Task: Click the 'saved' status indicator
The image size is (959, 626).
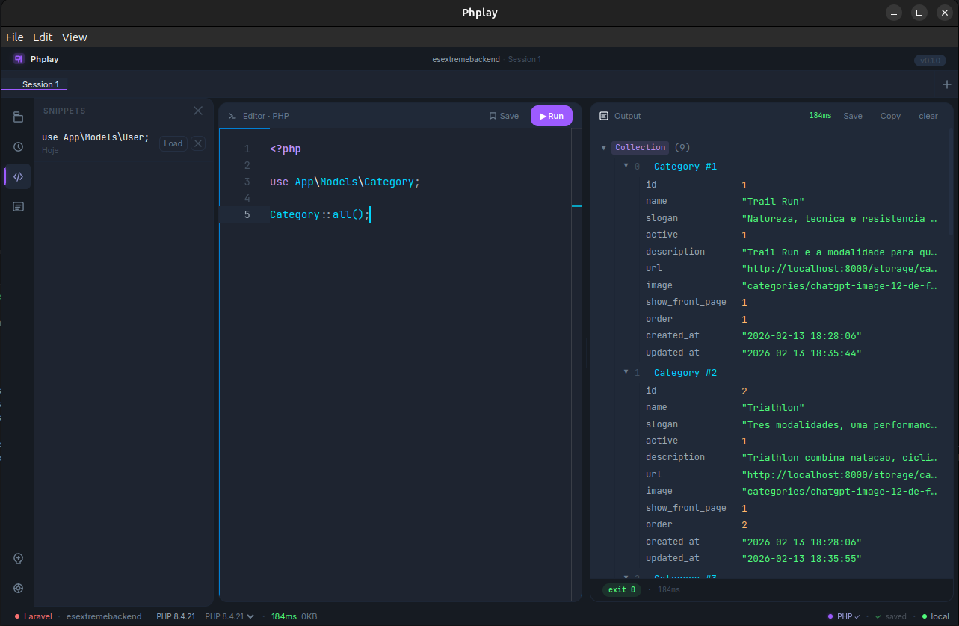Action: (891, 616)
